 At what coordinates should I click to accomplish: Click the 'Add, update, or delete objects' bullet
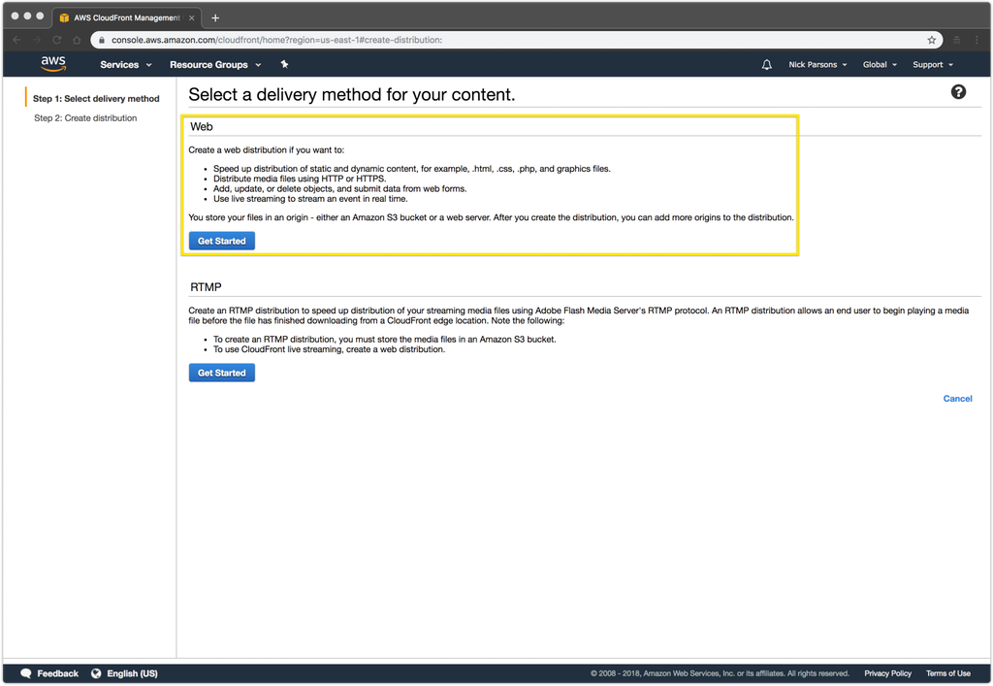click(340, 189)
